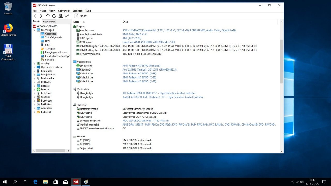
Task: Click the Forward navigation arrow in toolbar
Action: (41, 16)
